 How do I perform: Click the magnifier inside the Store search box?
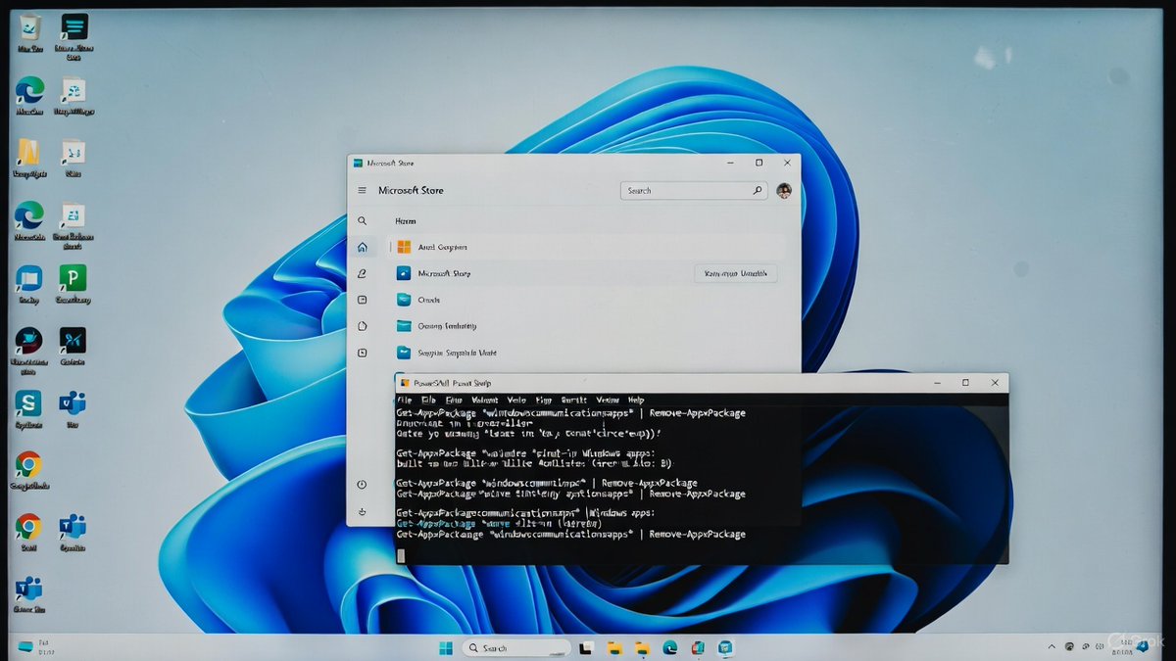click(757, 191)
